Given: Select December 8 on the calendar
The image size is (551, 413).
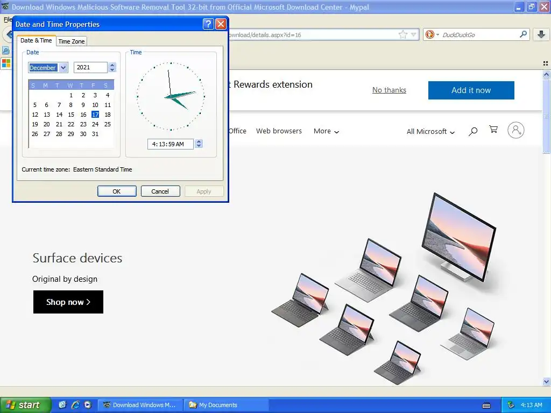Looking at the screenshot, I should (x=70, y=105).
